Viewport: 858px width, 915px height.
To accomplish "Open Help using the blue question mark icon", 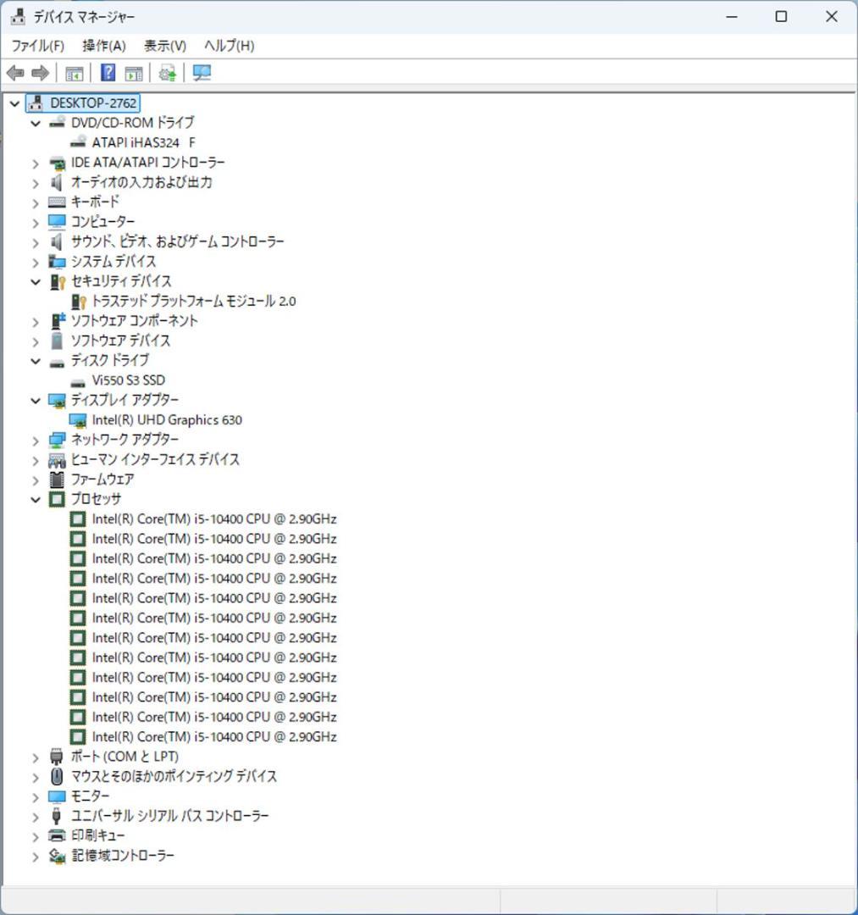I will 107,73.
